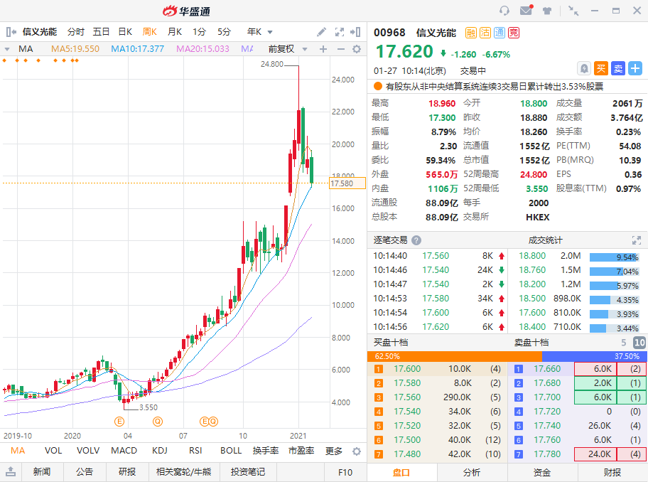This screenshot has height=482, width=648.
Task: Open the 新闻 section
Action: pos(42,471)
